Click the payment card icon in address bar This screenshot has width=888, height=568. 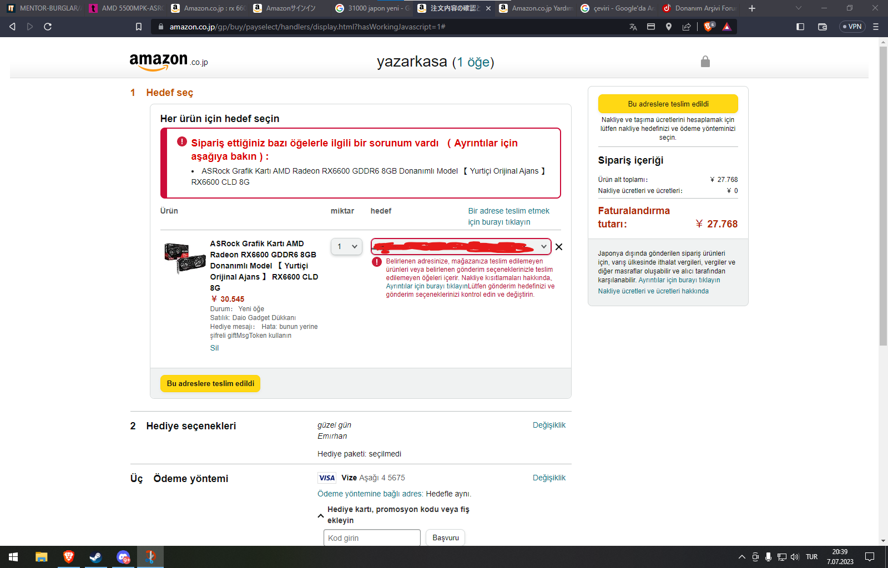click(651, 27)
